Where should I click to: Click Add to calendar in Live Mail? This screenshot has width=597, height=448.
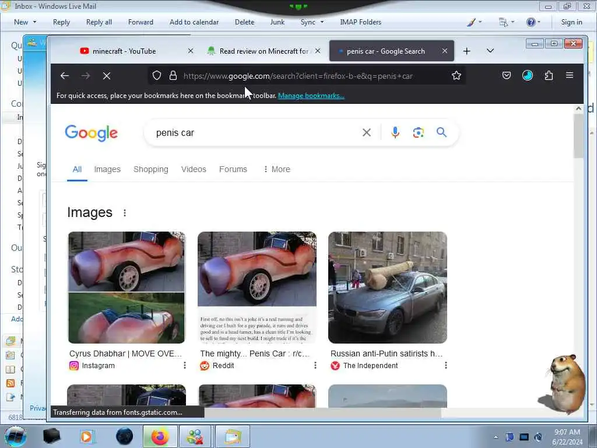[194, 22]
